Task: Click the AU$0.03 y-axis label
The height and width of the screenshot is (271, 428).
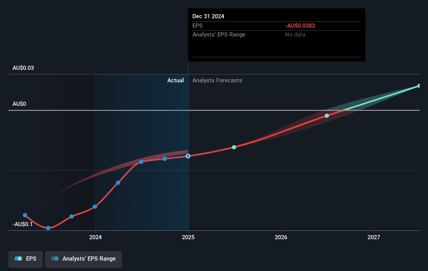Action: click(23, 68)
